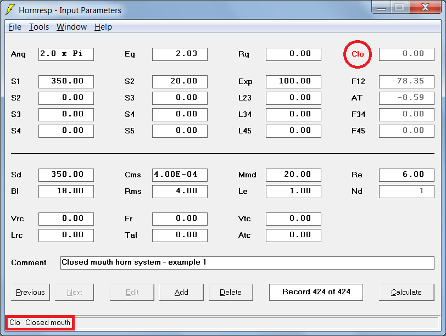Select the S1 field with 350.00
Screen dimensions: 446x336
[66, 82]
